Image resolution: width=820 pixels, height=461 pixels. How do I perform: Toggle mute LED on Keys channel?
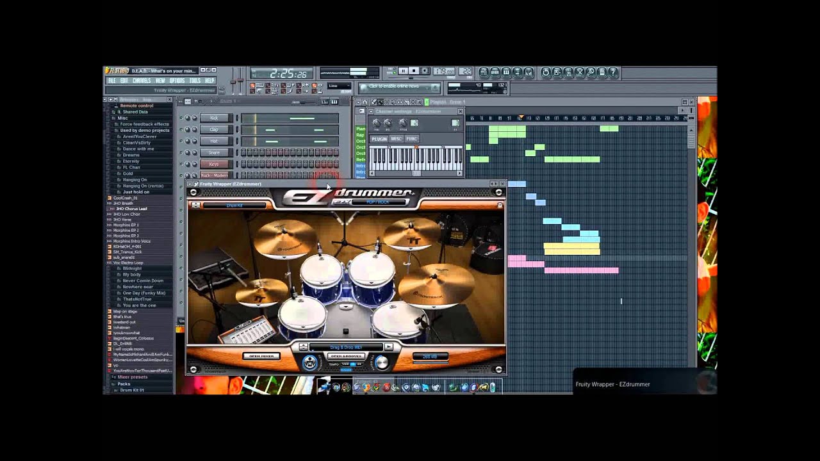coord(181,164)
